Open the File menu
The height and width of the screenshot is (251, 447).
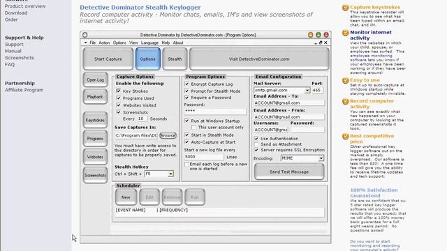pyautogui.click(x=93, y=43)
